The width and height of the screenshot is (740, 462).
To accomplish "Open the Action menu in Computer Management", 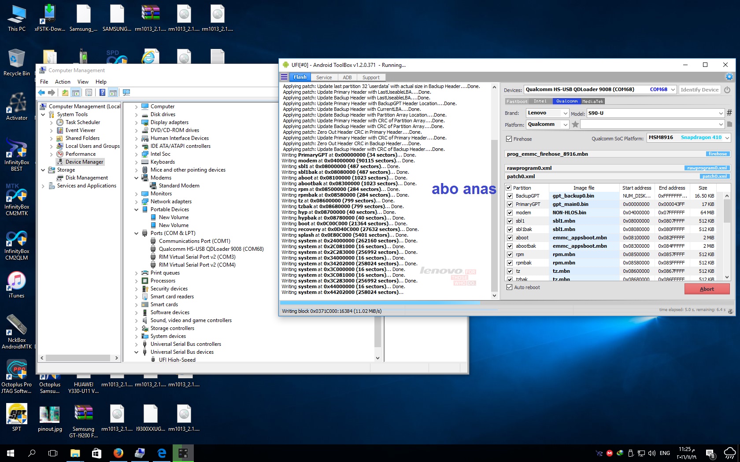I will click(63, 82).
